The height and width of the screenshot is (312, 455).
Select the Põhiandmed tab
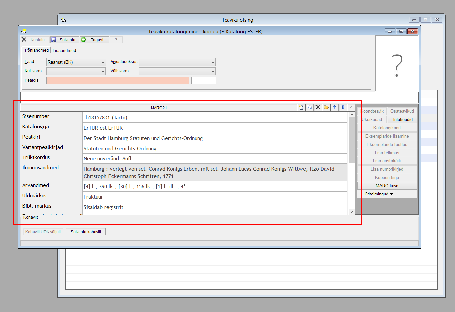pos(37,50)
